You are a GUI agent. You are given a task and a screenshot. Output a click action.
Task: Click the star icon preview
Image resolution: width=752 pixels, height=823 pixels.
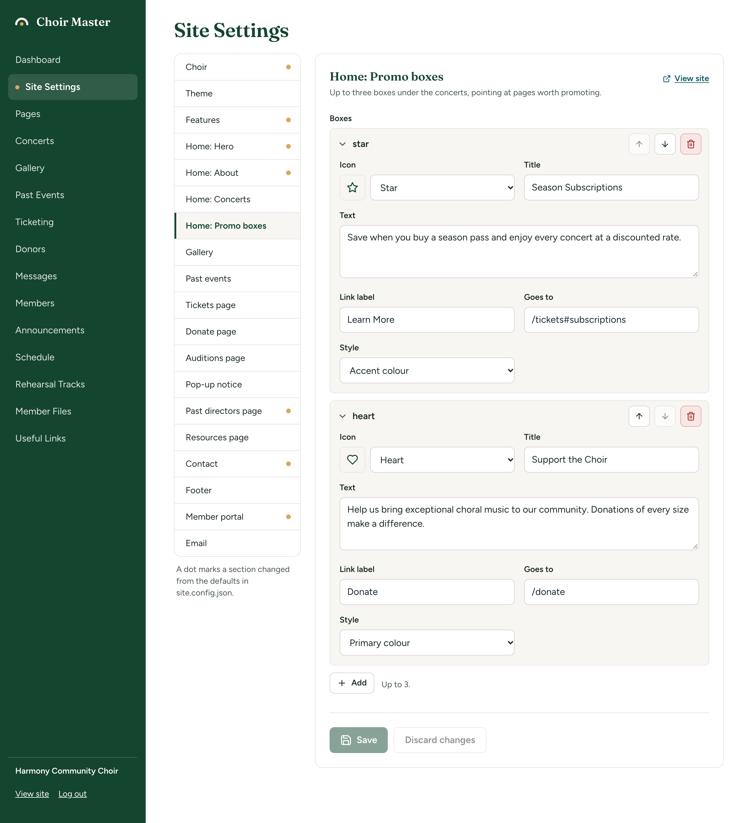click(x=352, y=188)
